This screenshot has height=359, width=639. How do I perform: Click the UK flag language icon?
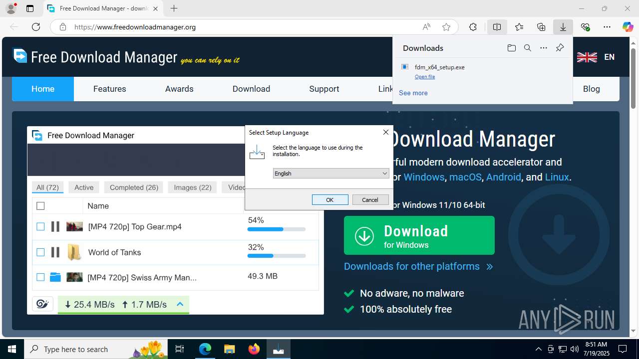pyautogui.click(x=587, y=57)
